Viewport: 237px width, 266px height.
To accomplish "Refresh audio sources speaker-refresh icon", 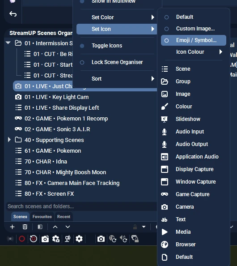I will point(124,239).
